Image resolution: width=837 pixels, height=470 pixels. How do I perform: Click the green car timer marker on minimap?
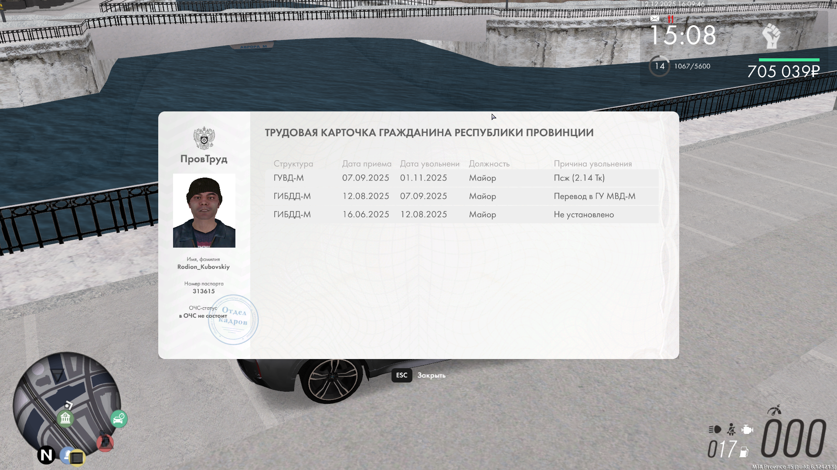pos(119,419)
